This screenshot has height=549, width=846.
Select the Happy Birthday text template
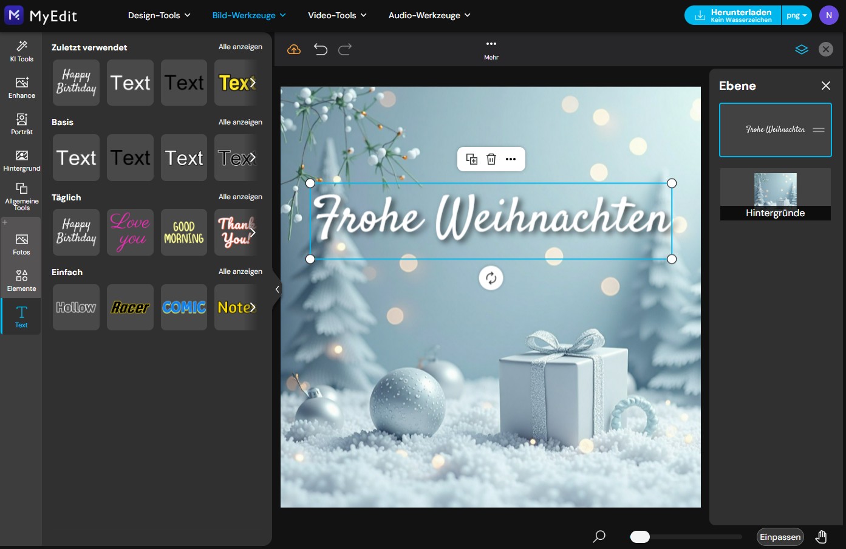click(x=75, y=83)
